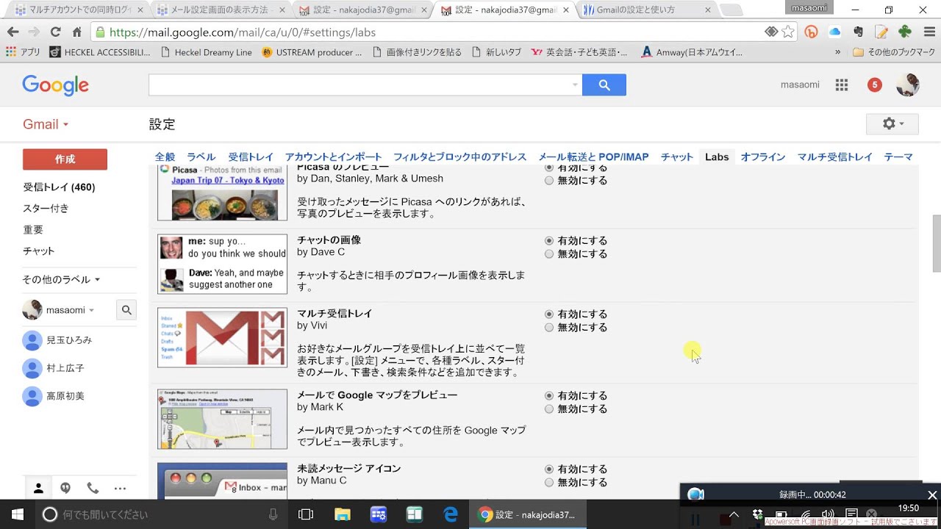This screenshot has width=941, height=529.
Task: Open the USTREAM producer bookmark
Action: (312, 52)
